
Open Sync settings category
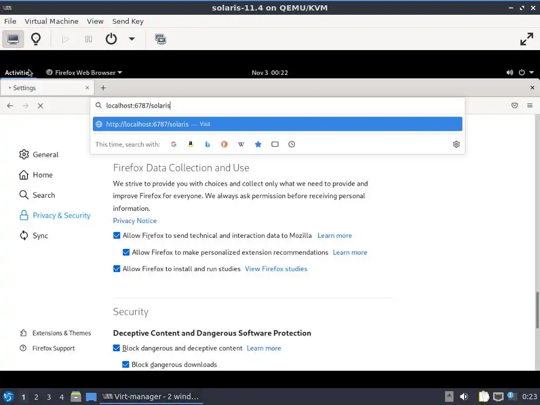(33, 236)
